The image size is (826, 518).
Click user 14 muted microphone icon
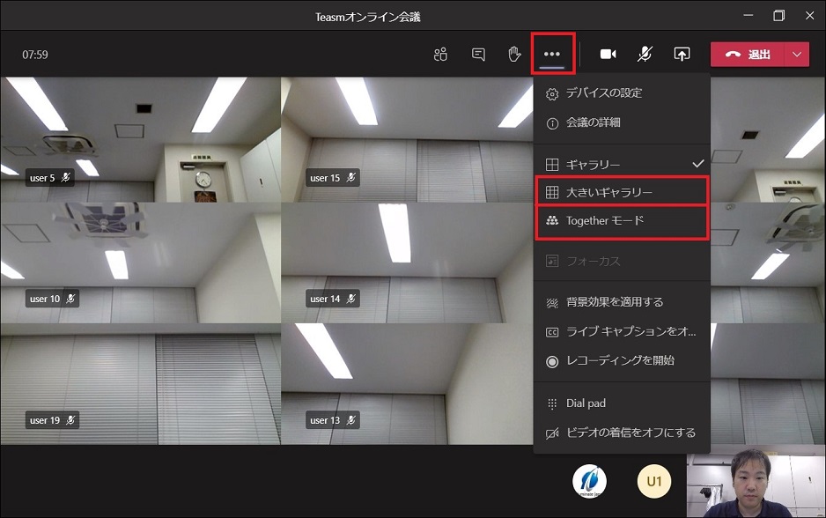coord(350,299)
